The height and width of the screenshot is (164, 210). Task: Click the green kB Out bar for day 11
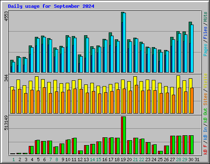[x=75, y=146]
